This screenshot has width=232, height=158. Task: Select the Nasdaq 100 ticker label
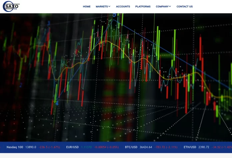pyautogui.click(x=15, y=147)
